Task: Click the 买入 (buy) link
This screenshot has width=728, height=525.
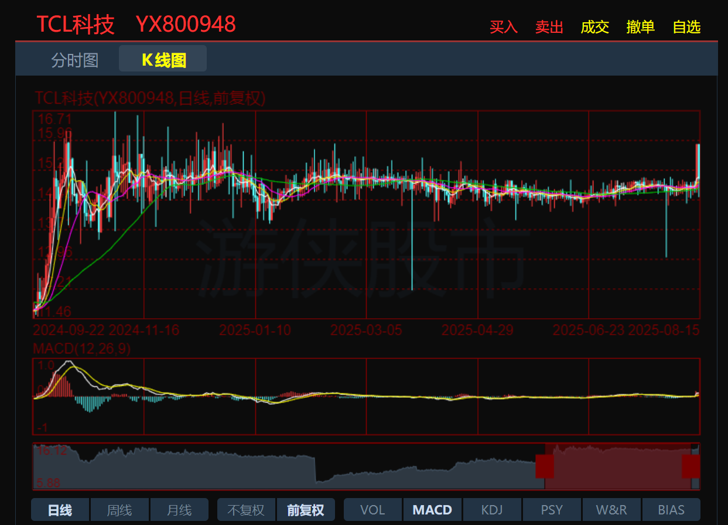Action: (504, 27)
